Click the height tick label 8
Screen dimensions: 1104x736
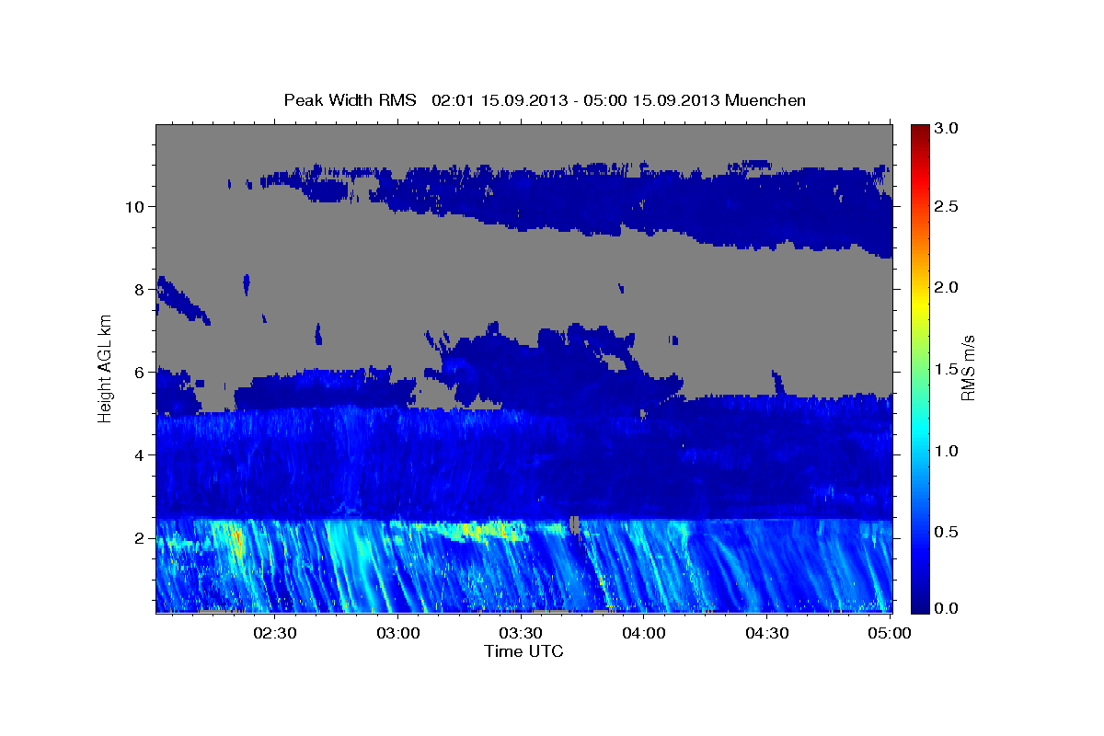[x=137, y=289]
